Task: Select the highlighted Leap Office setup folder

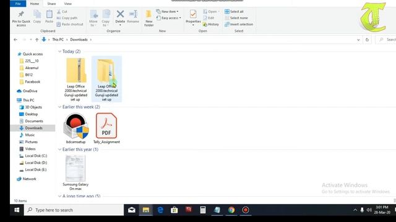Action: (x=106, y=80)
